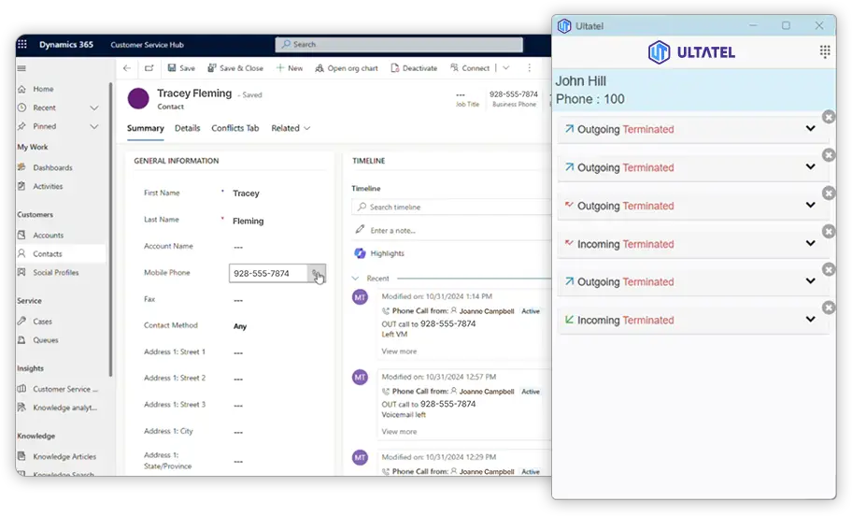This screenshot has height=516, width=852.
Task: Open the Conflicts Tab
Action: click(x=234, y=128)
